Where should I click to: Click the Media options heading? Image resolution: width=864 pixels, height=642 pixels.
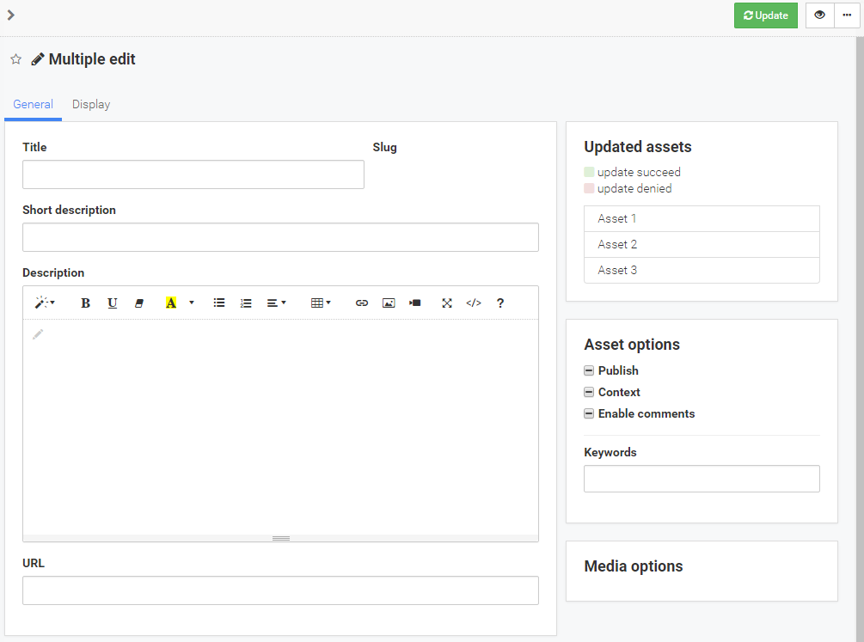point(633,566)
